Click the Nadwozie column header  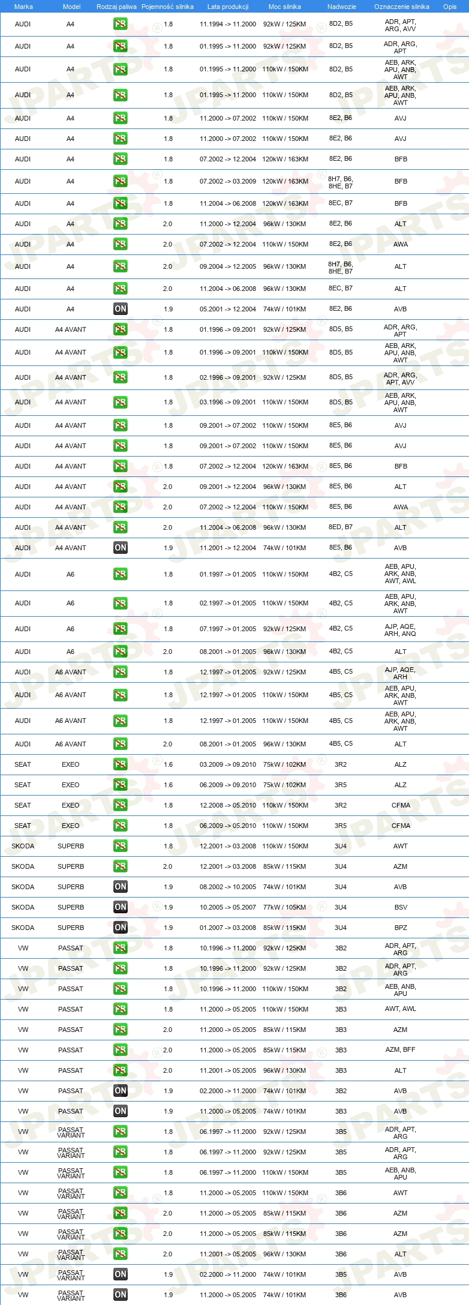coord(341,7)
